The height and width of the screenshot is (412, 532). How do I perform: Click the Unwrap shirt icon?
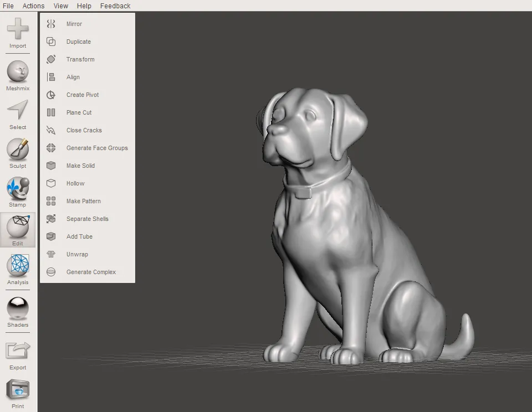(51, 254)
